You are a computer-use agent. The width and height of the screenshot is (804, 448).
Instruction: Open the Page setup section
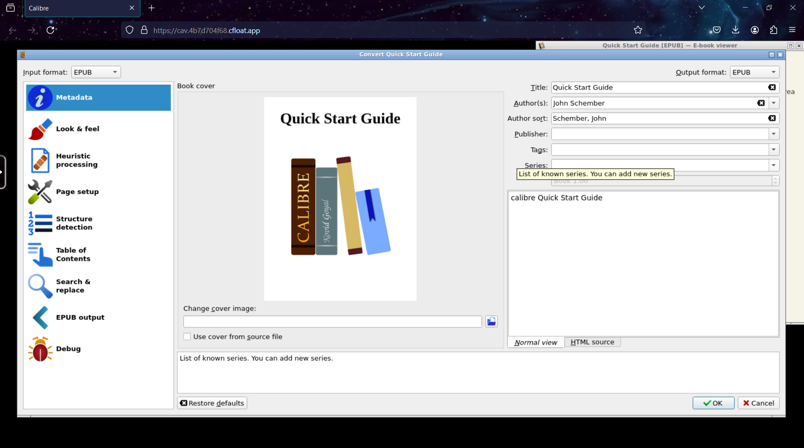pyautogui.click(x=99, y=192)
